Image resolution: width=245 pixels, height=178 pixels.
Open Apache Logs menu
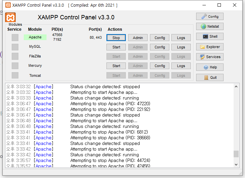(181, 38)
